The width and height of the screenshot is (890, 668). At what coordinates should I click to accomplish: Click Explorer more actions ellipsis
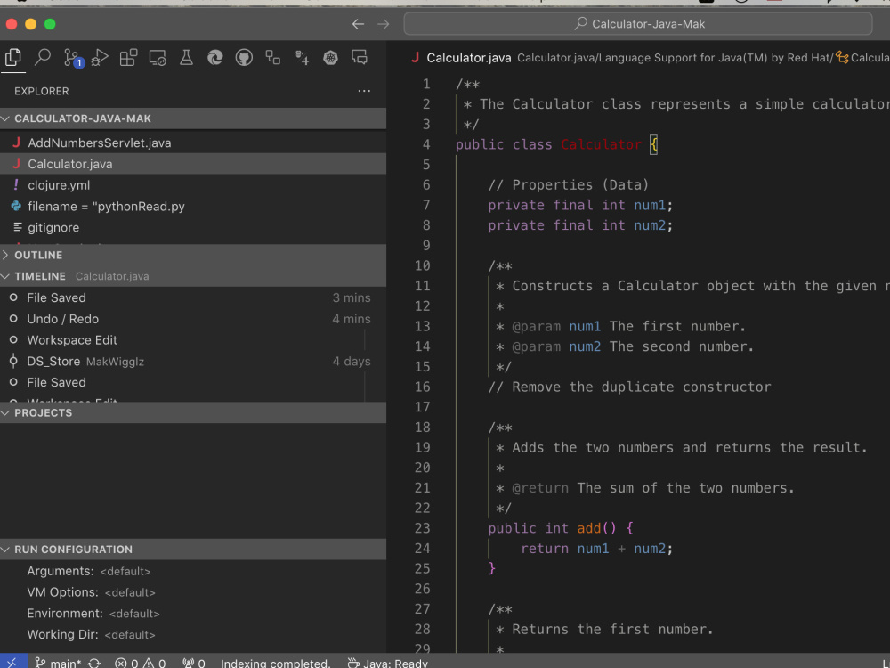click(x=364, y=91)
